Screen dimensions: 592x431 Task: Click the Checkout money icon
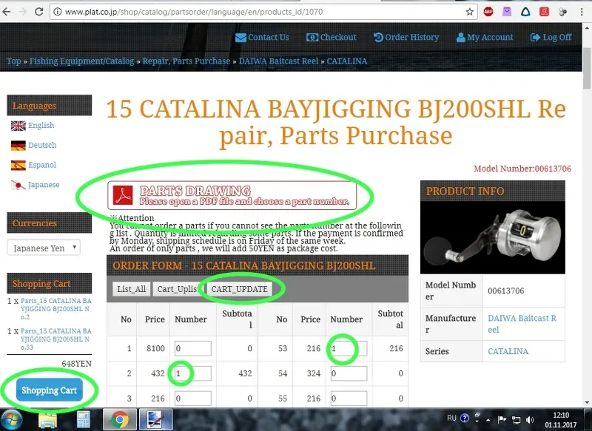312,37
